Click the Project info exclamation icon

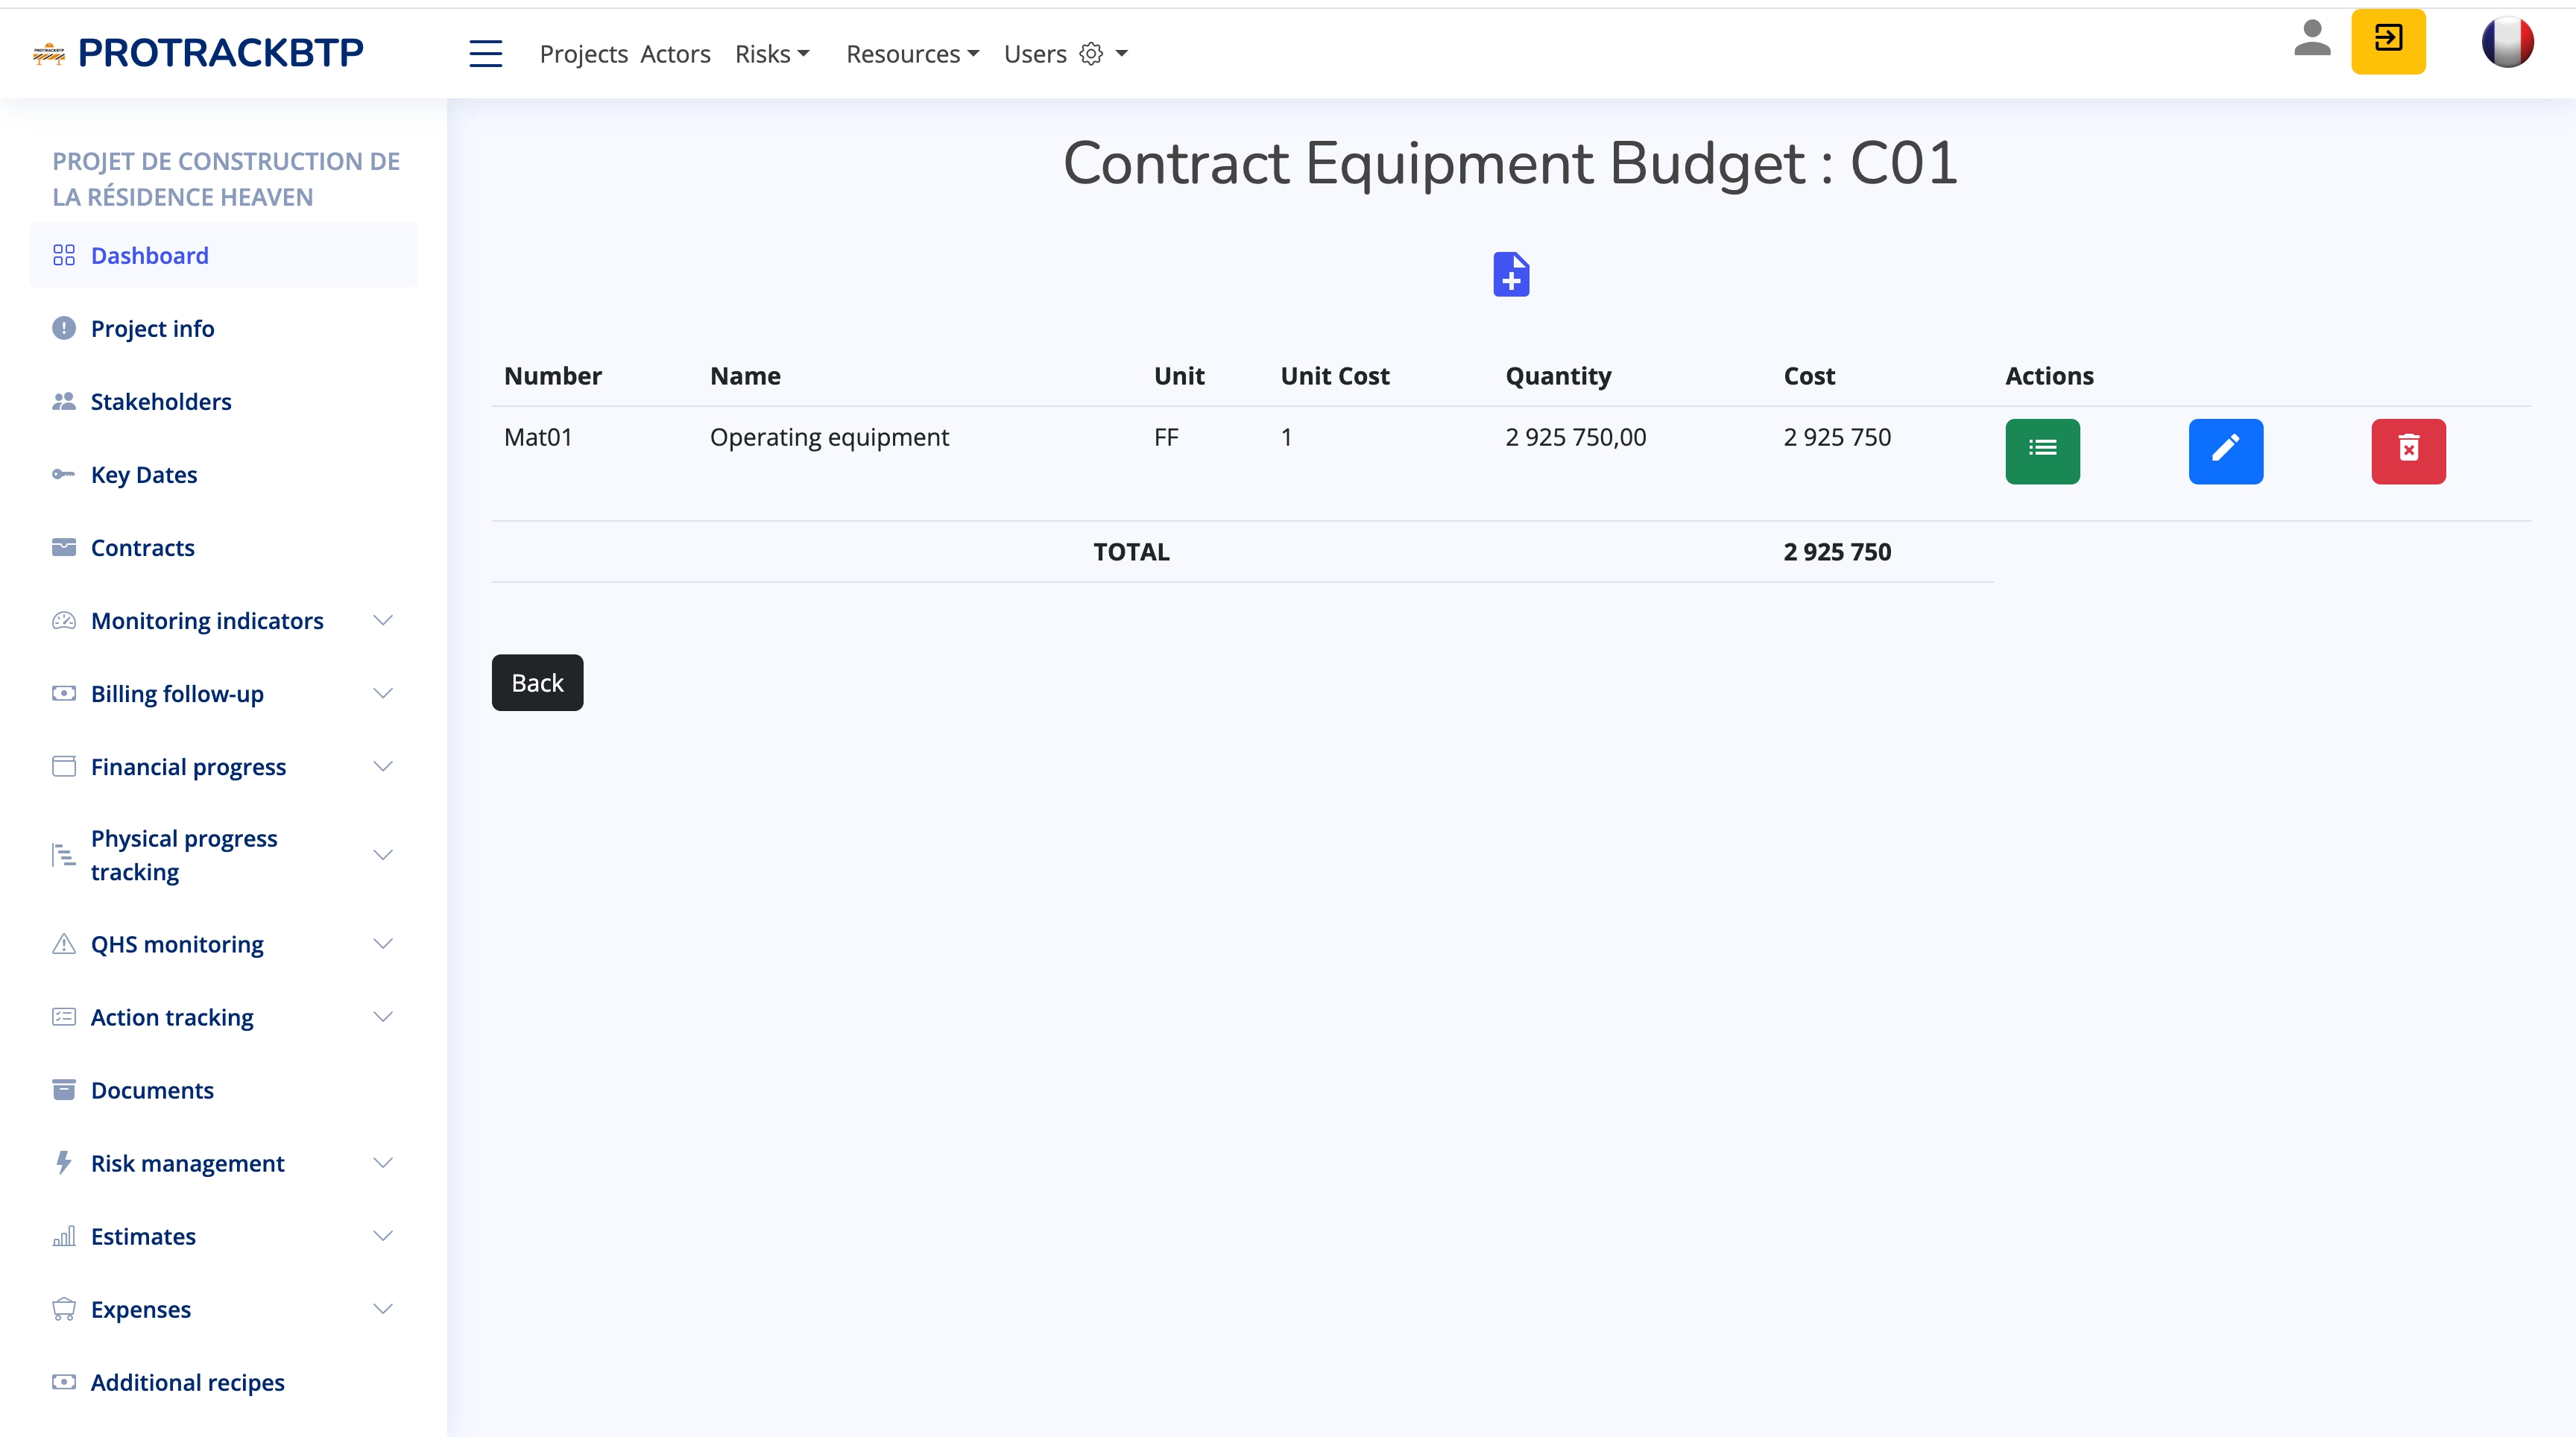64,328
